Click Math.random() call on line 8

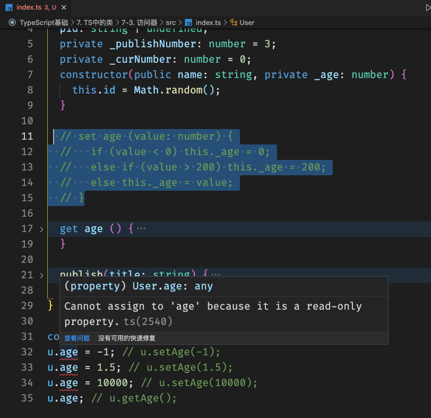coord(174,90)
